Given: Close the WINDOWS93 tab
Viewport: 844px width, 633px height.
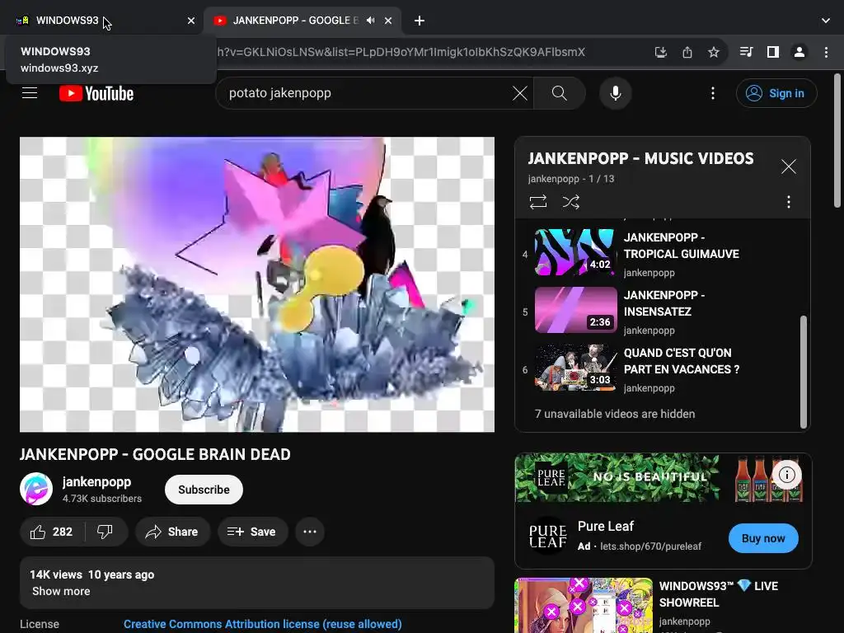Looking at the screenshot, I should [x=191, y=21].
